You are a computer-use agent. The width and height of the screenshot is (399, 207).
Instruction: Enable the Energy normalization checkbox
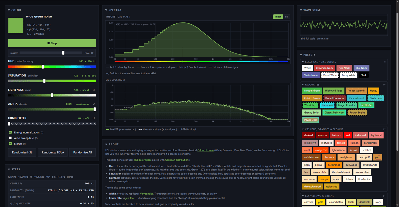point(10,132)
